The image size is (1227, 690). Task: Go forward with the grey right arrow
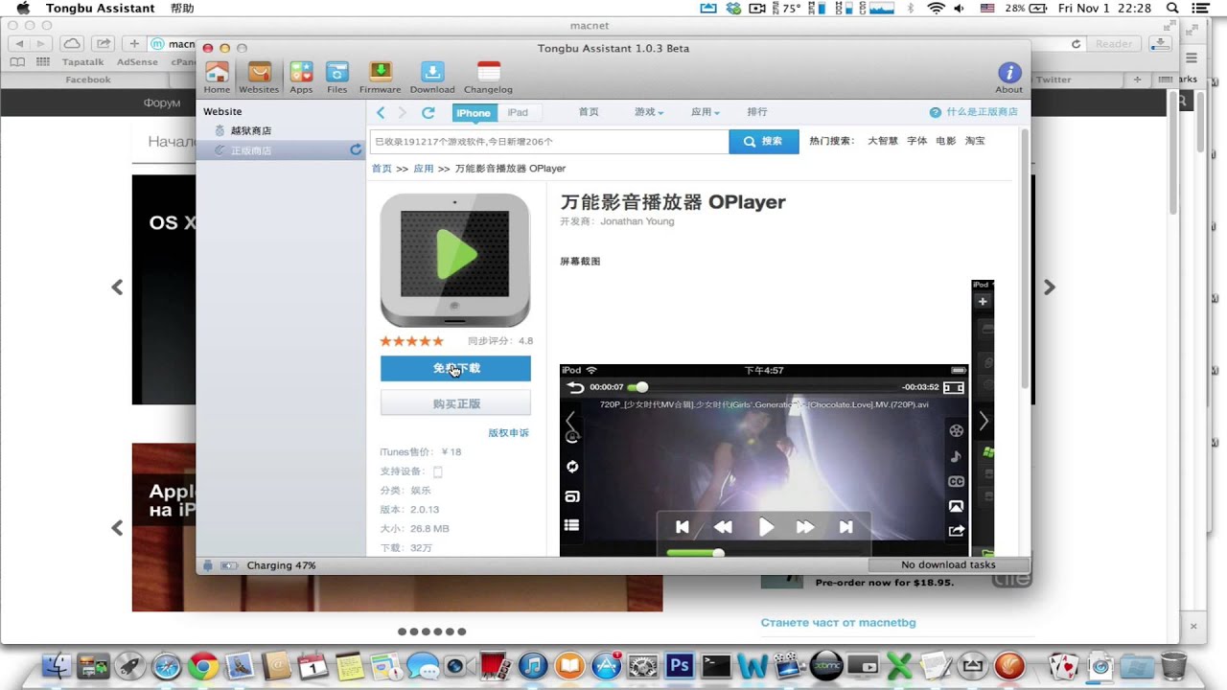(x=403, y=112)
